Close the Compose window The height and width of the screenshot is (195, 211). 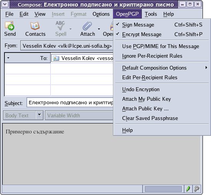point(198,4)
